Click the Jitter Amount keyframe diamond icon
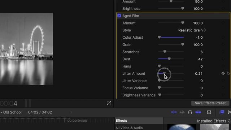 [x=223, y=73]
